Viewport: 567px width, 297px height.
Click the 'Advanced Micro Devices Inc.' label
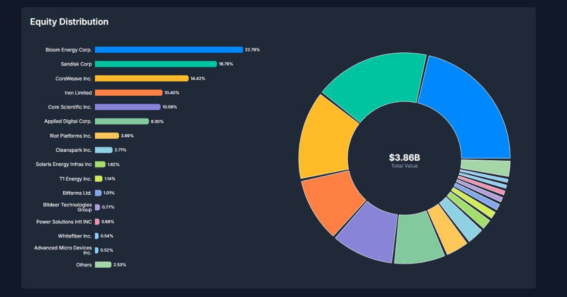pyautogui.click(x=63, y=250)
